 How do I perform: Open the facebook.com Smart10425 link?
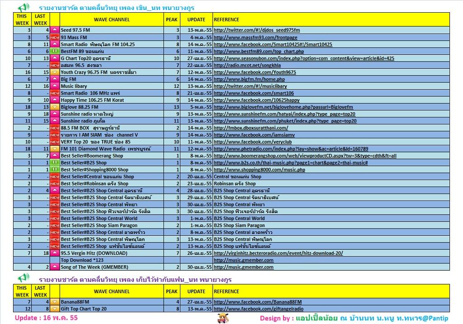pos(273,44)
